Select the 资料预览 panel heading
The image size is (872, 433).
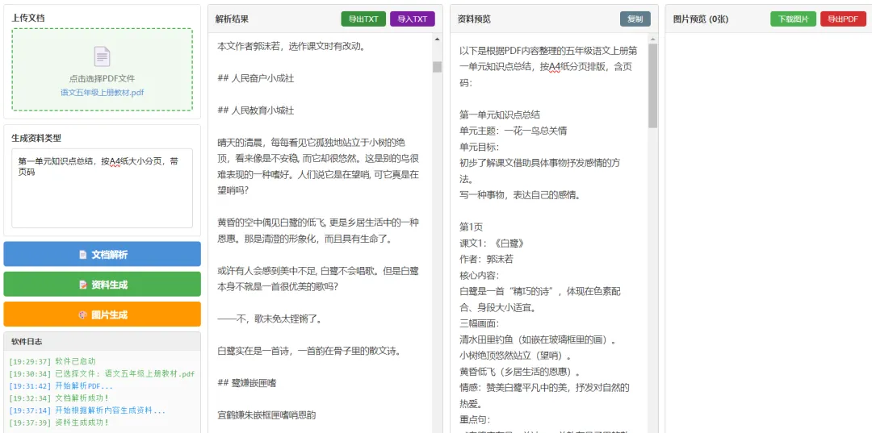point(474,19)
